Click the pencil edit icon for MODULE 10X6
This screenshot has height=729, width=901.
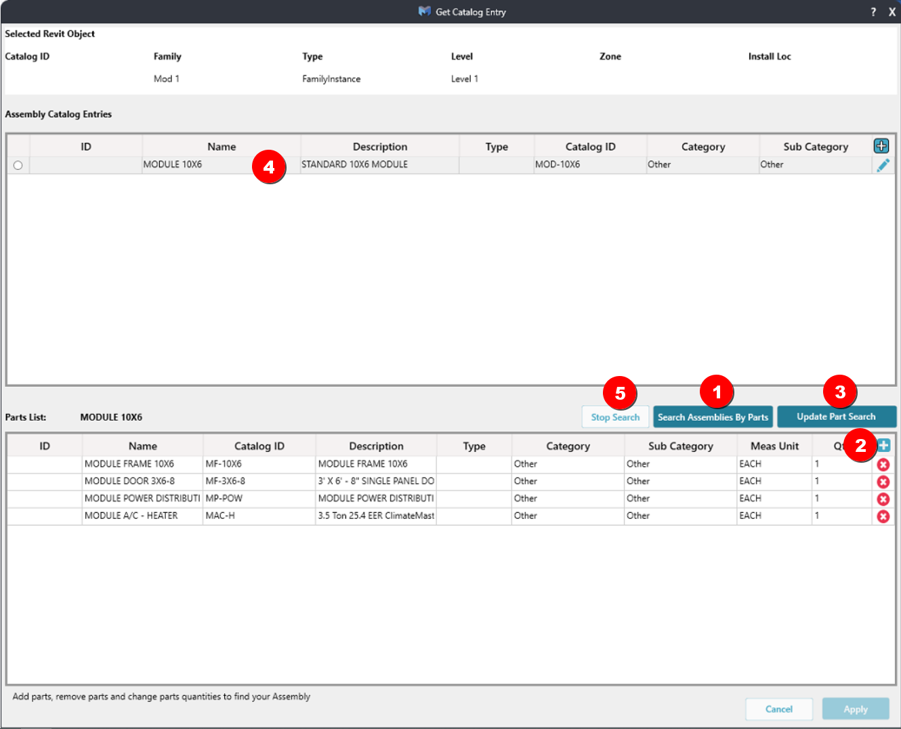tap(883, 165)
